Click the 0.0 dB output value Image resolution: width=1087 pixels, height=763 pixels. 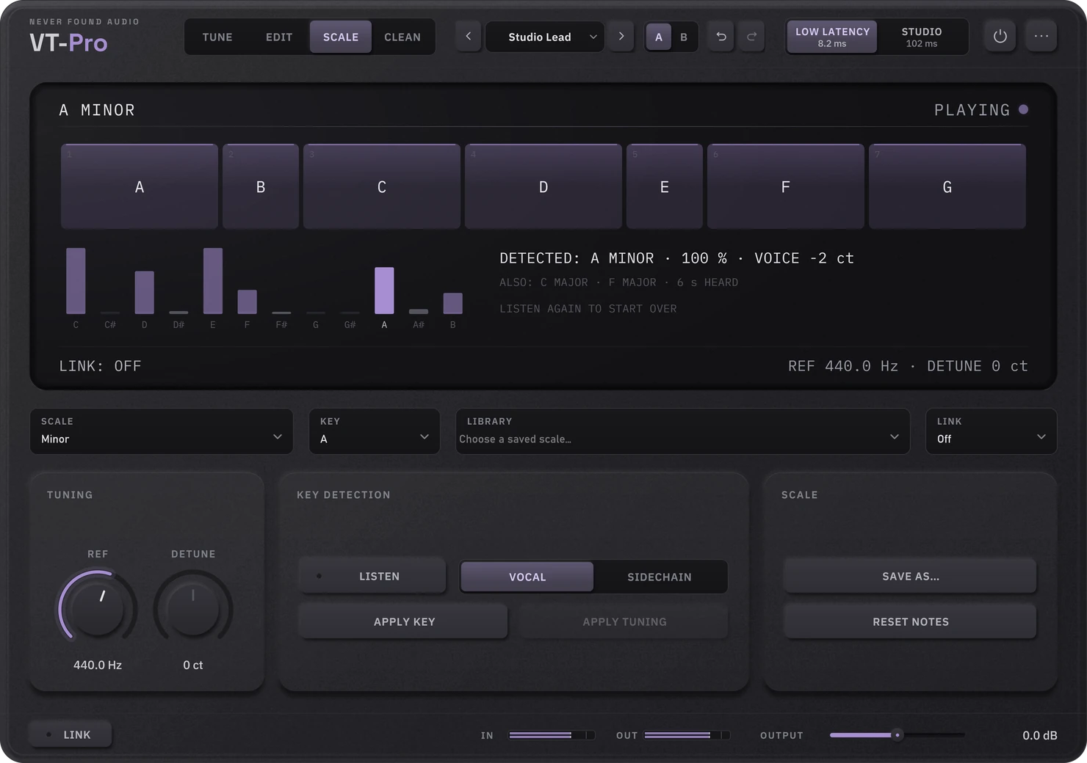point(1039,735)
